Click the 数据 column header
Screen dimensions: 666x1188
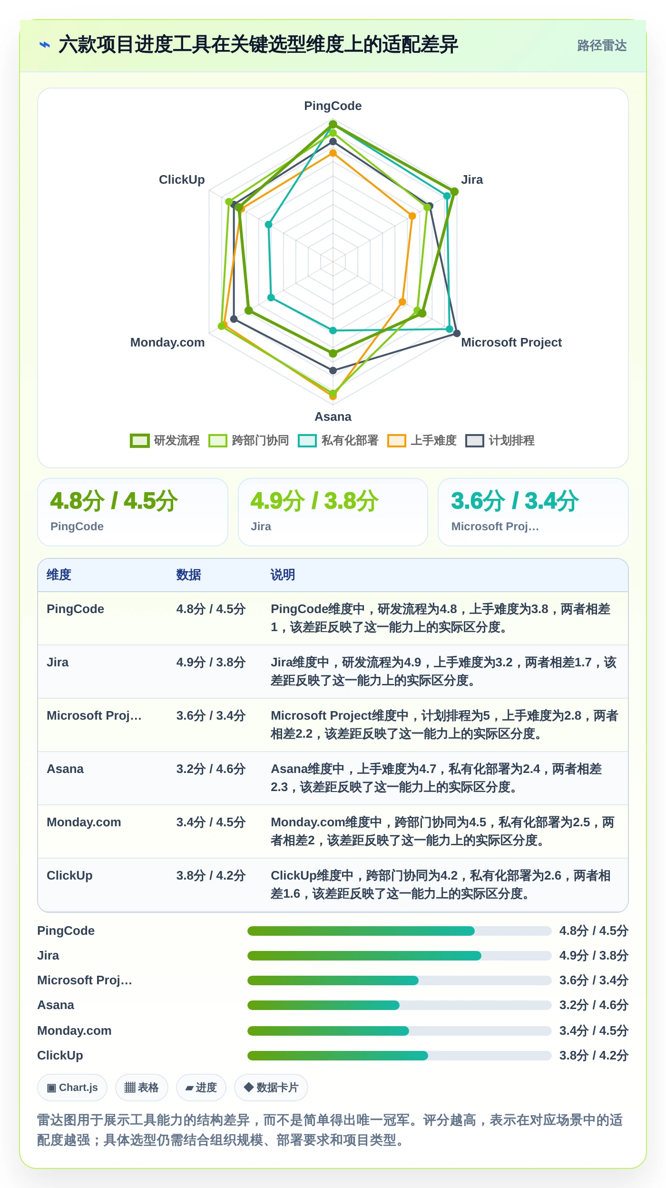coord(189,575)
